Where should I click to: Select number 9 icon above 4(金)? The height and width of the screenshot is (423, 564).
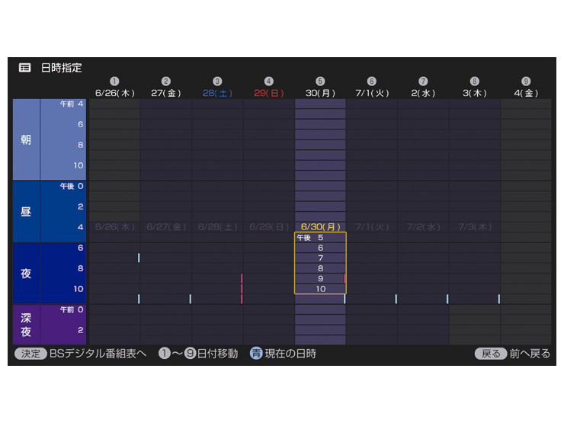click(526, 82)
